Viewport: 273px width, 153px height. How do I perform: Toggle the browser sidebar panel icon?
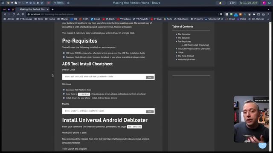point(259,14)
